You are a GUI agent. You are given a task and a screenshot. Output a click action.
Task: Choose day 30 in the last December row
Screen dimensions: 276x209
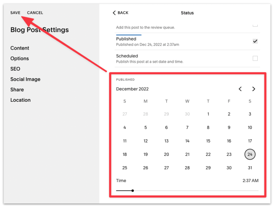pyautogui.click(x=229, y=168)
